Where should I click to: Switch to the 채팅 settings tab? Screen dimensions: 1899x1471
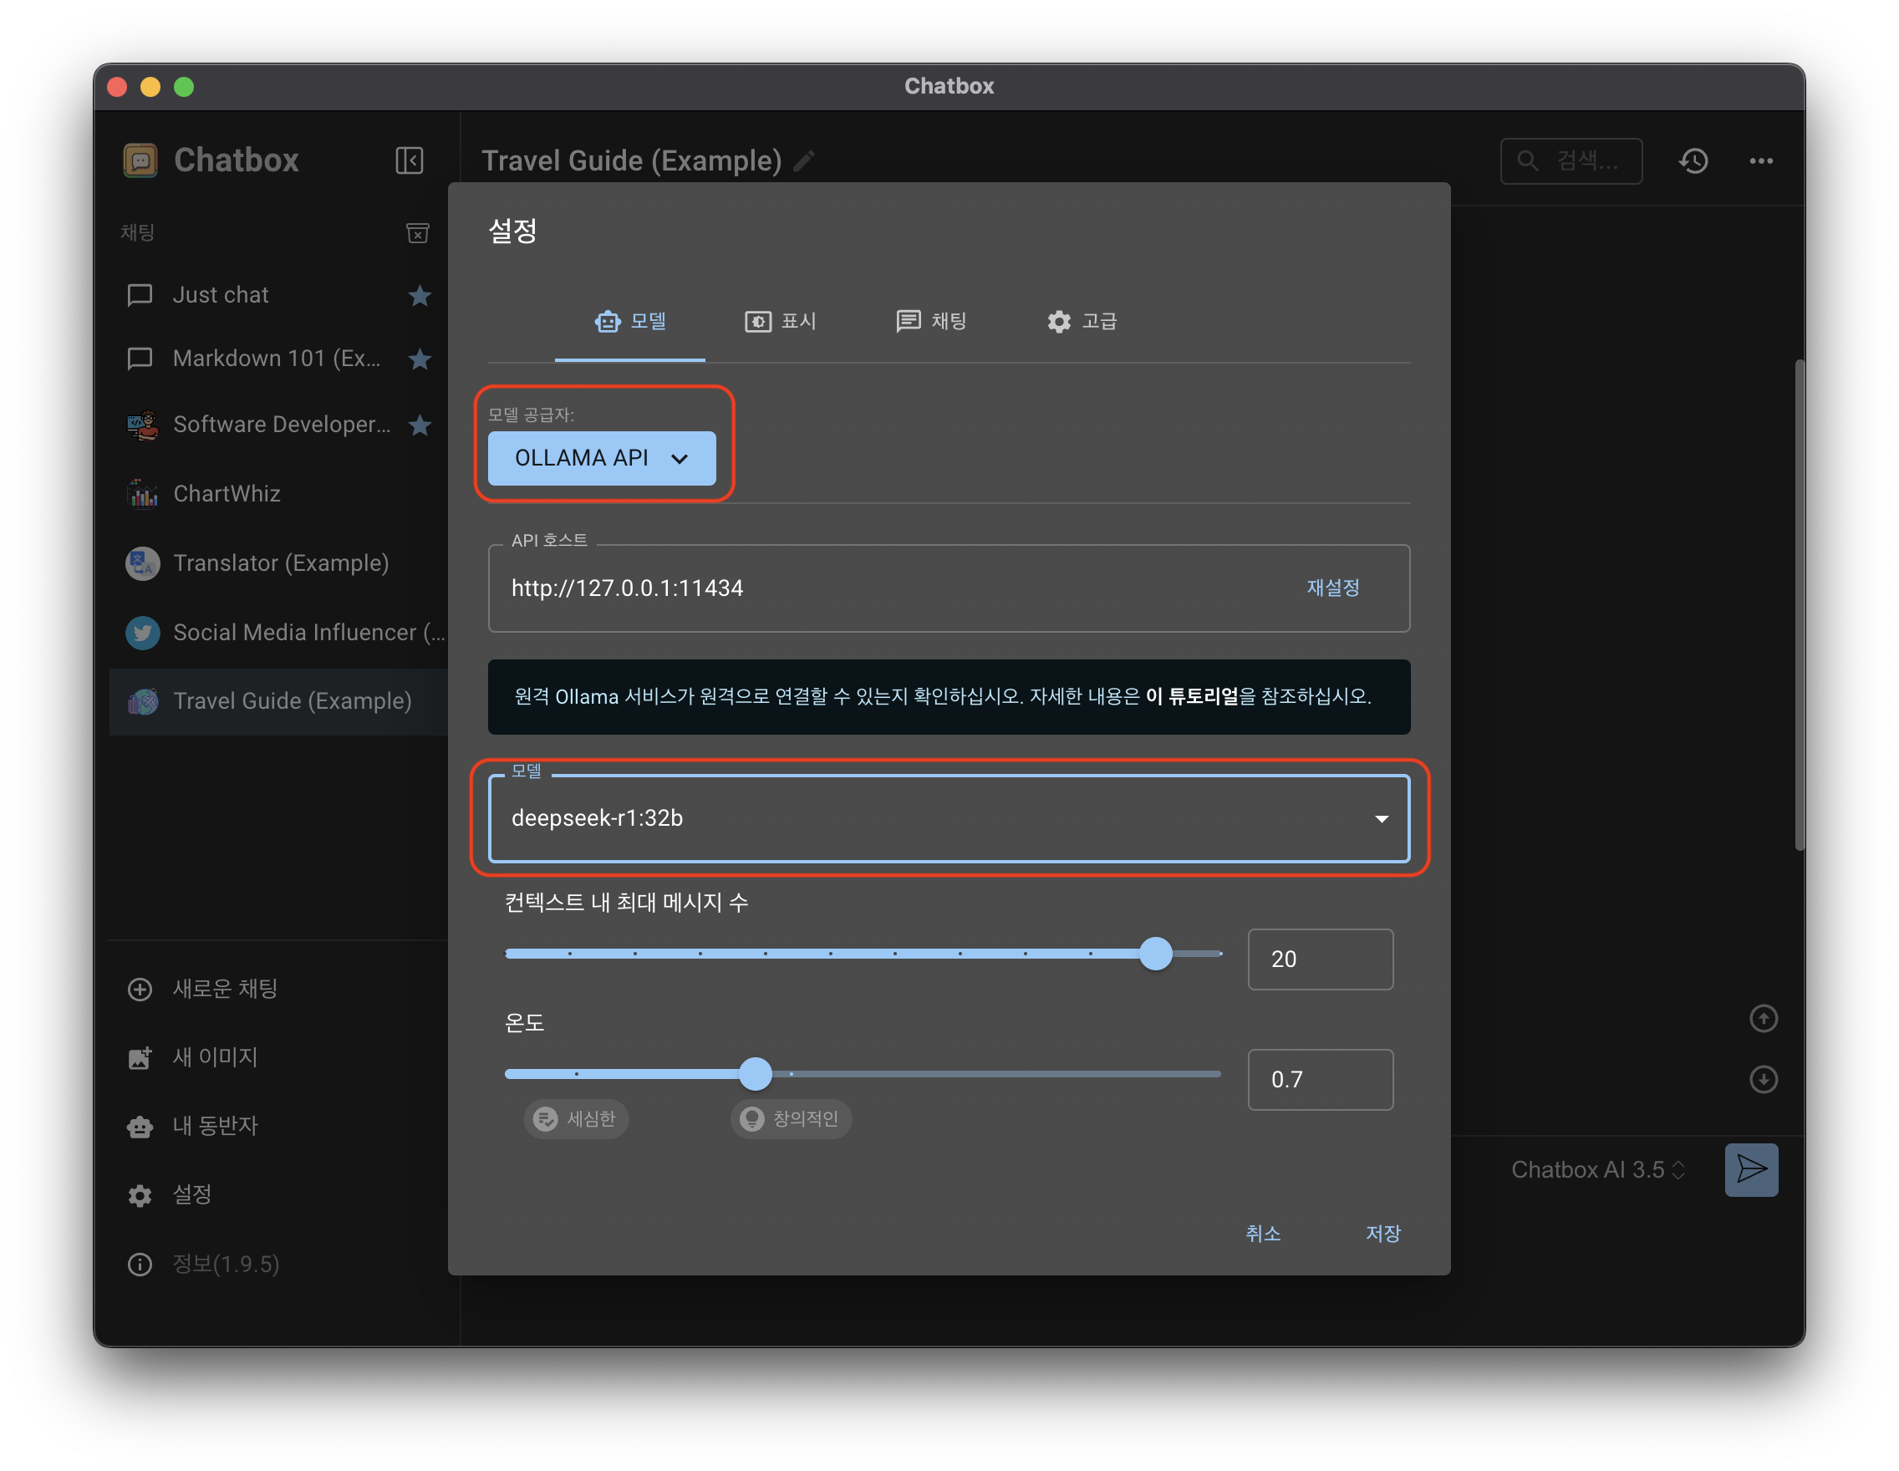point(931,322)
